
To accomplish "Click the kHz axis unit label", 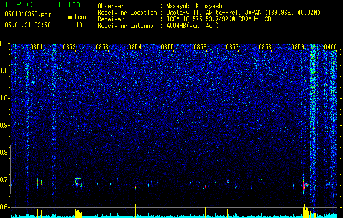I will [x=5, y=44].
